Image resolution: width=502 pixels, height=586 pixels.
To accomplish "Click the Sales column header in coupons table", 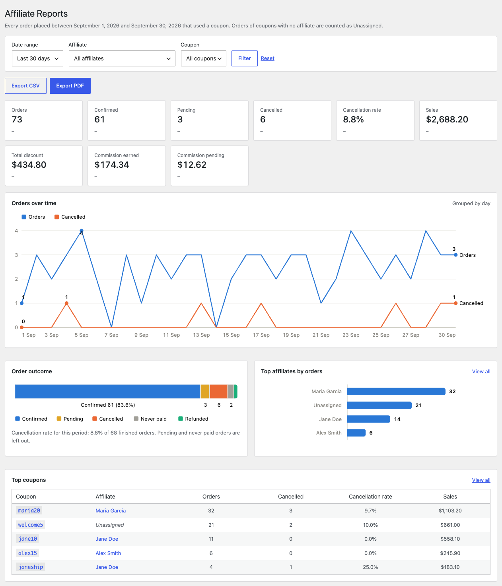I will [x=450, y=497].
